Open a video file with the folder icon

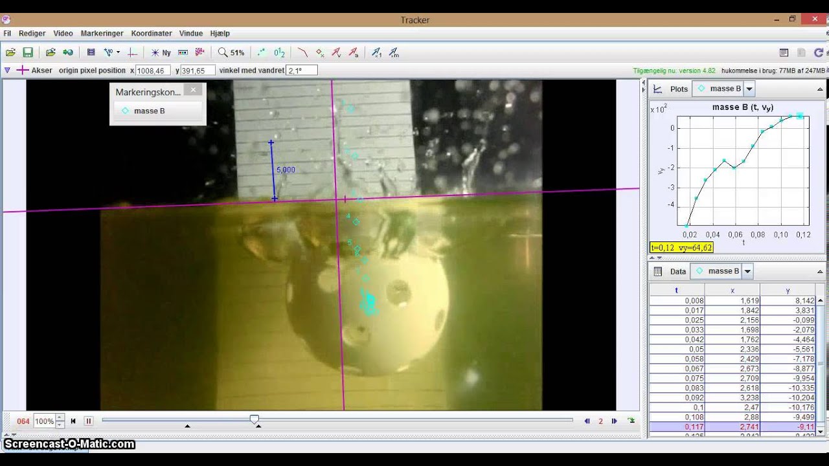pos(10,52)
